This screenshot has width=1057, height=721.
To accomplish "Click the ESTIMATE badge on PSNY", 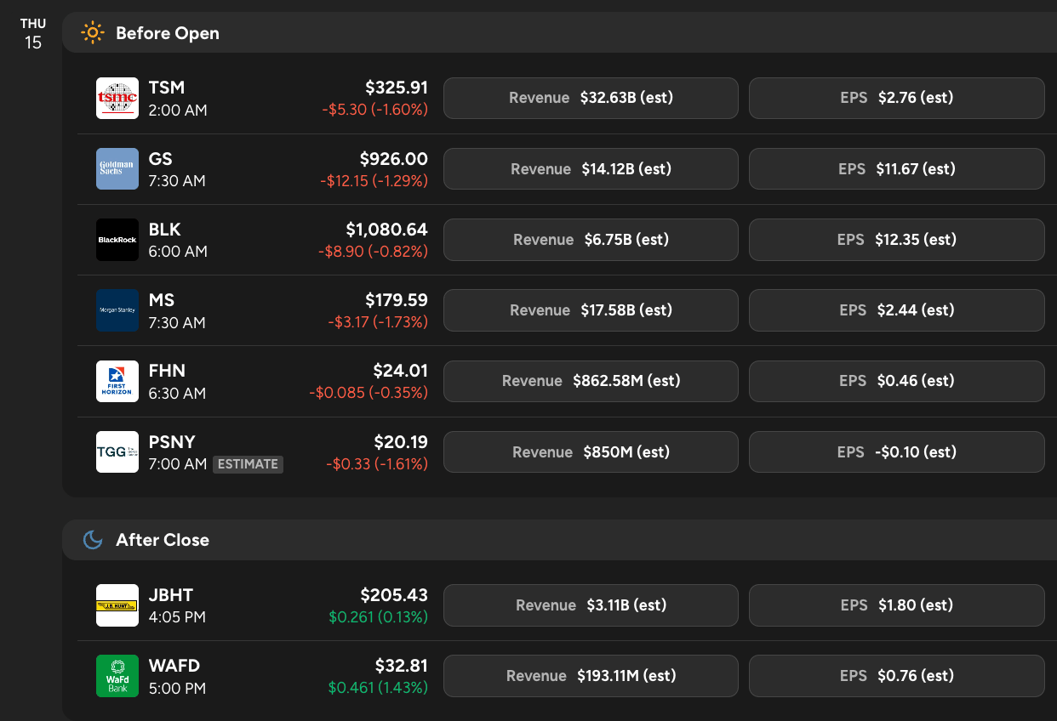I will tap(248, 464).
